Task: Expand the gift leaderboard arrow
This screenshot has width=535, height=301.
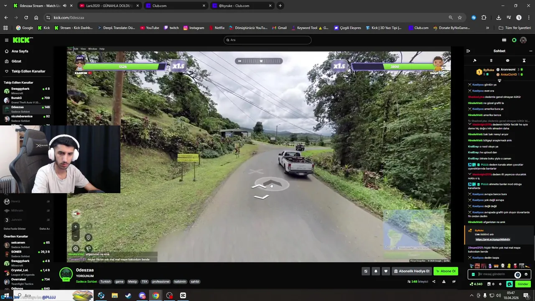Action: point(499,80)
